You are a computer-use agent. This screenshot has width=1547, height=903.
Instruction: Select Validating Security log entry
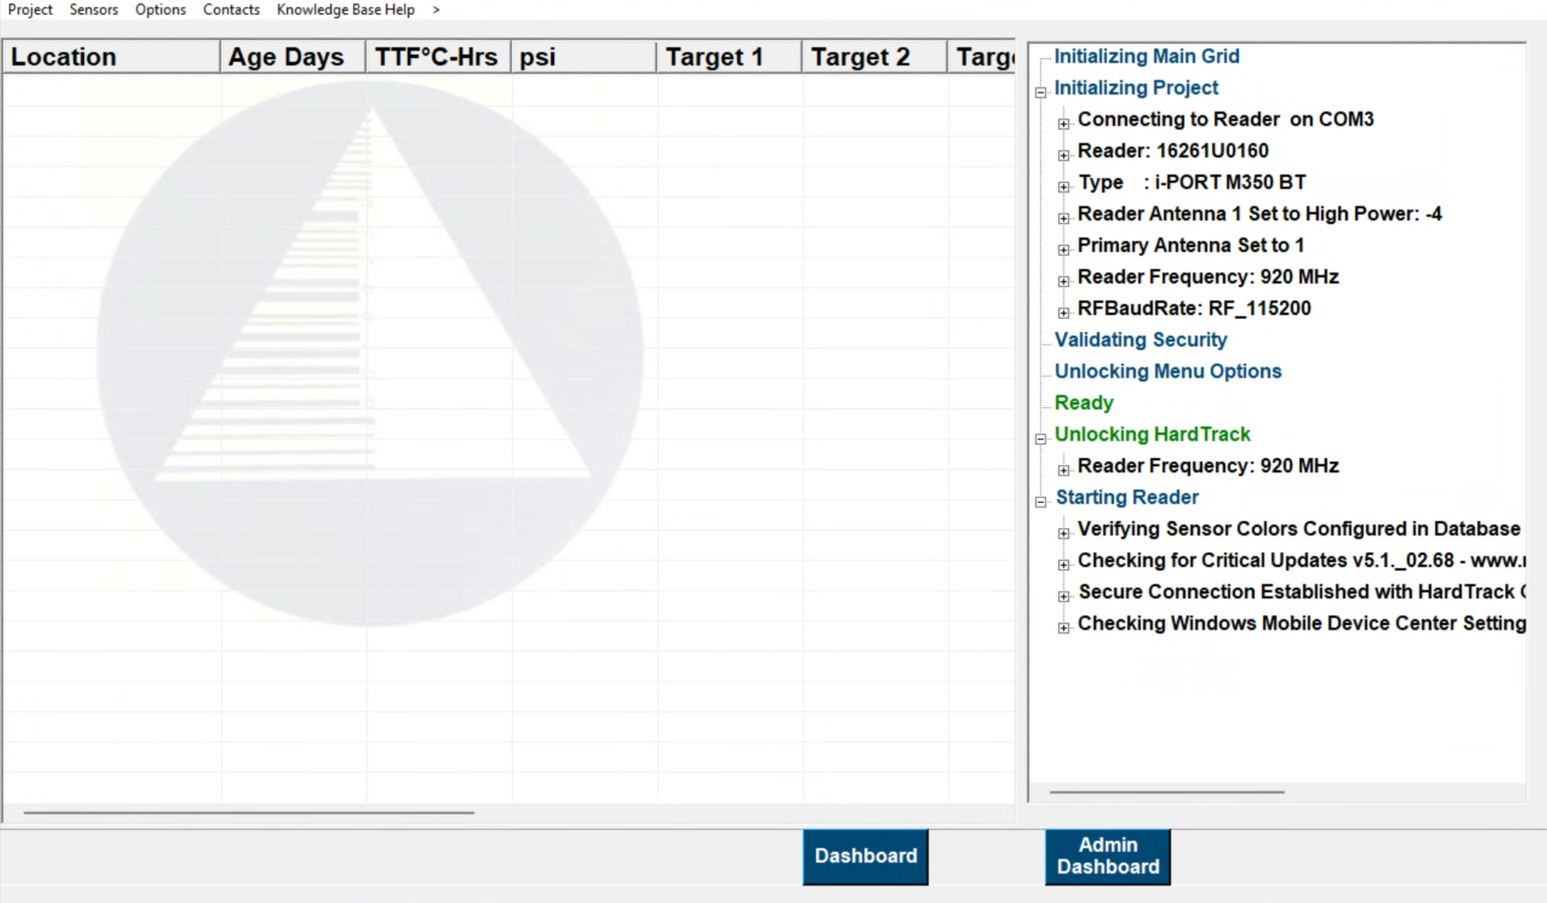(x=1141, y=339)
